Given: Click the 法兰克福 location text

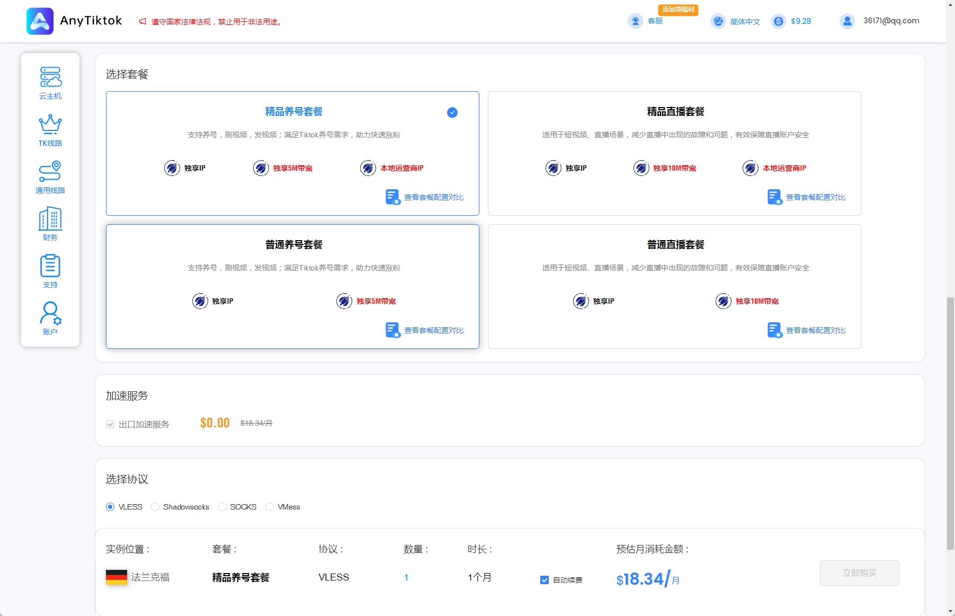Looking at the screenshot, I should (x=150, y=577).
